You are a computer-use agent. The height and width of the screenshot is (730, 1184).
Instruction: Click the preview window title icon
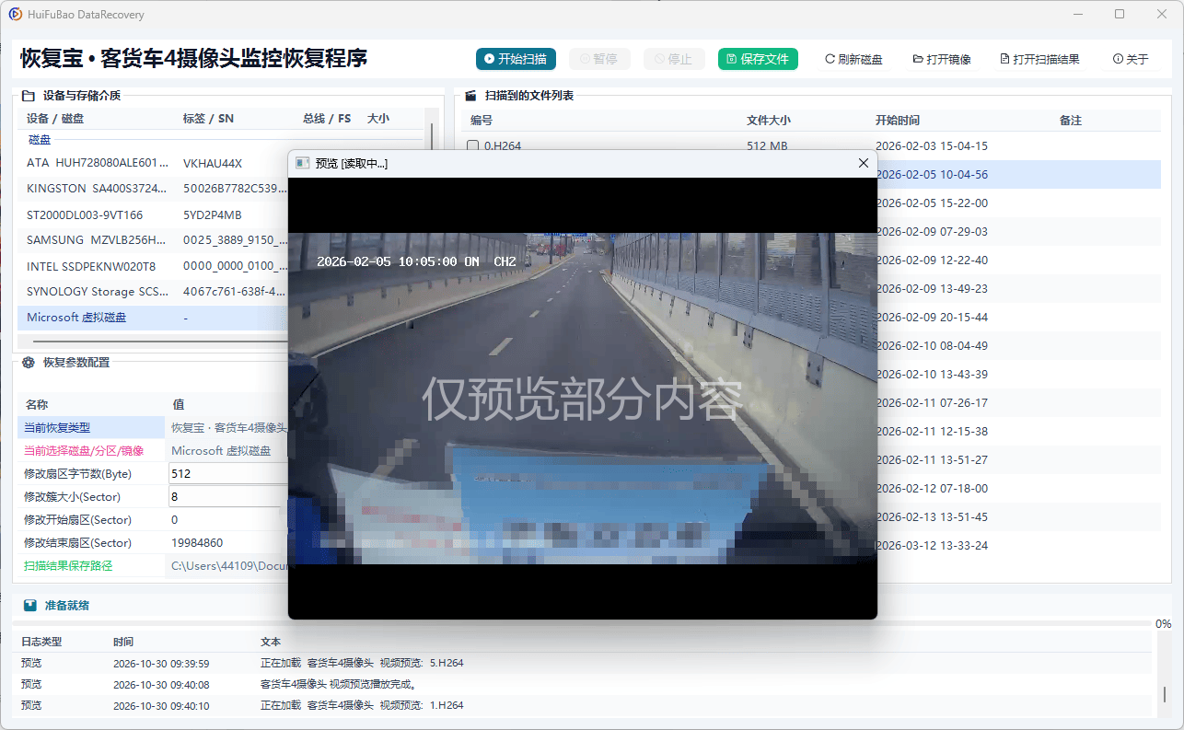pyautogui.click(x=302, y=163)
